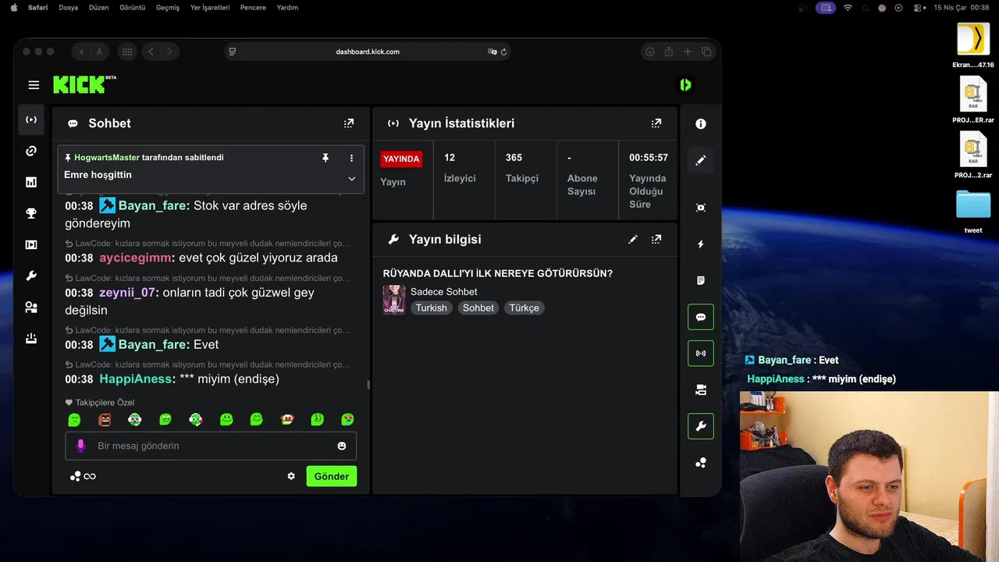Click the dashboard.kick.com address bar
Viewport: 999px width, 562px height.
click(368, 52)
